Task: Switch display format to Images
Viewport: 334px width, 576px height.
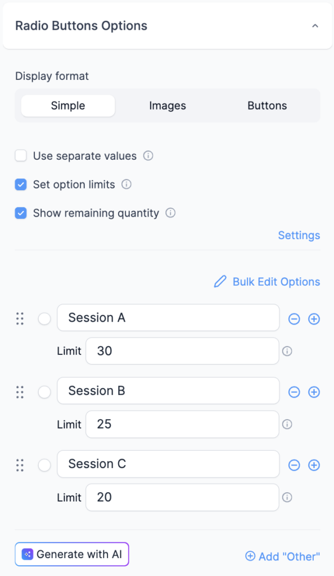Action: pyautogui.click(x=167, y=105)
